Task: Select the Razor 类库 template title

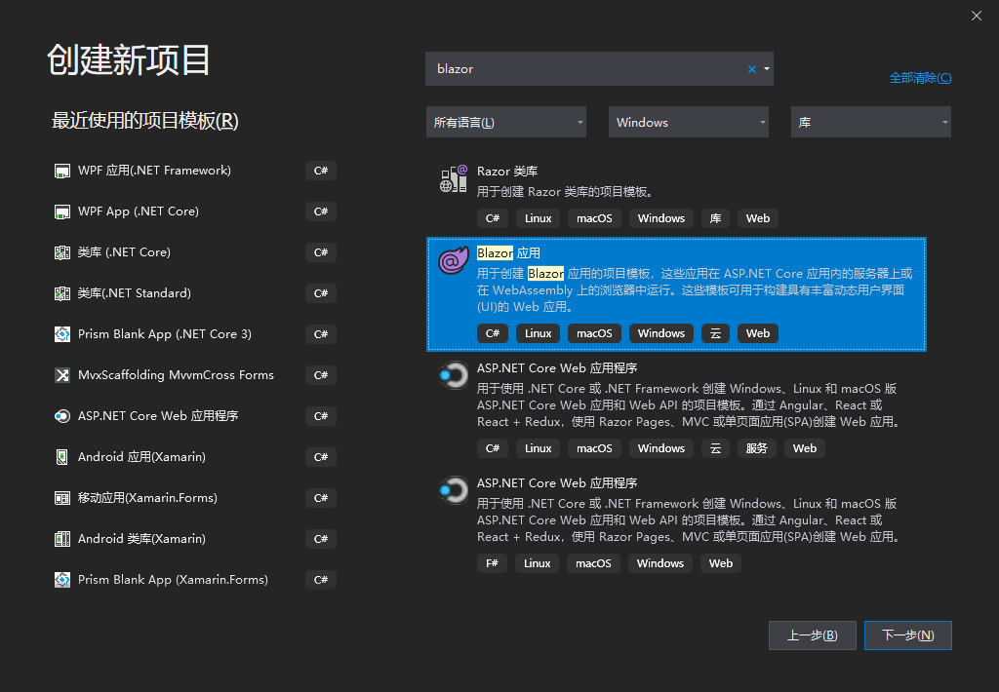Action: point(507,172)
